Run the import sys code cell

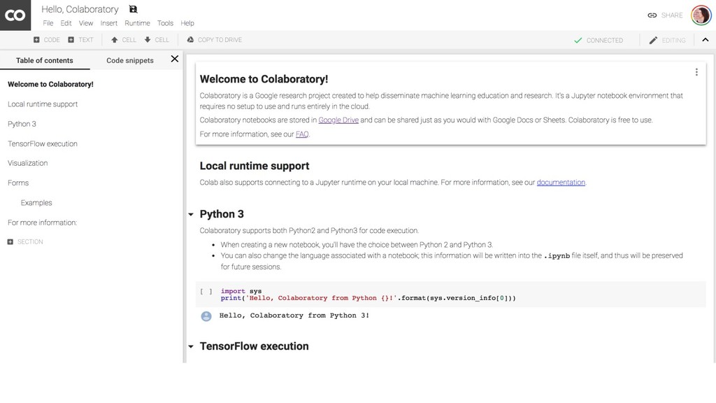[x=206, y=292]
